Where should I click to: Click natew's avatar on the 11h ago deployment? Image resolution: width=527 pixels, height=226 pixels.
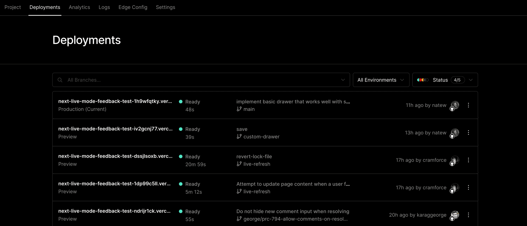pos(455,105)
